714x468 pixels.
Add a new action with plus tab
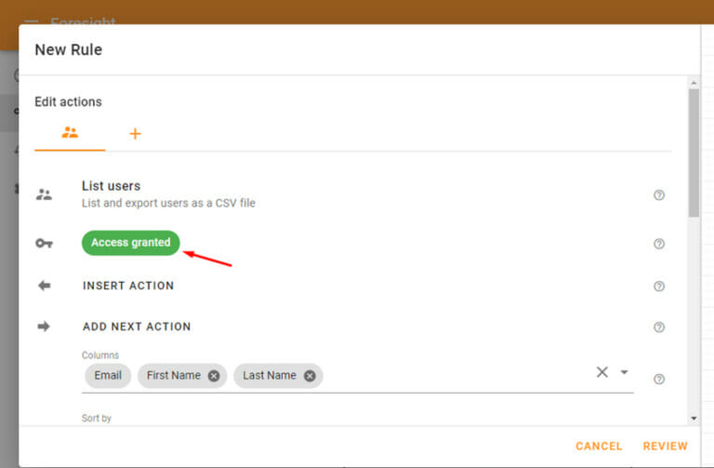coord(135,134)
